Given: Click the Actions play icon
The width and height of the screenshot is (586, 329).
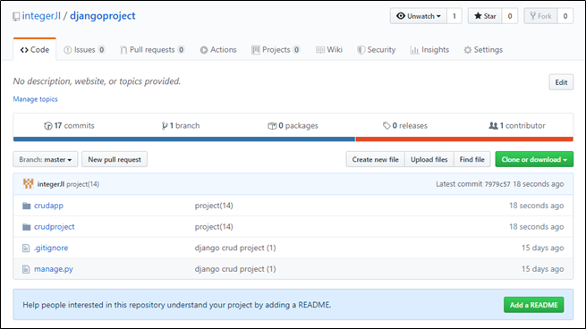Looking at the screenshot, I should pos(204,50).
